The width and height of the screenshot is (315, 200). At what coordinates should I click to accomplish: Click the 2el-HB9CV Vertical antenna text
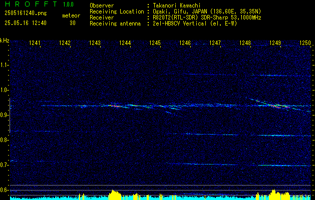click(195, 23)
